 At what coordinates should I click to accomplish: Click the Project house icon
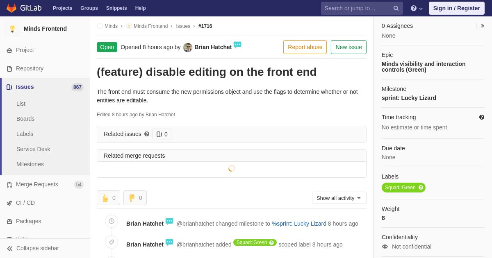(x=9, y=50)
